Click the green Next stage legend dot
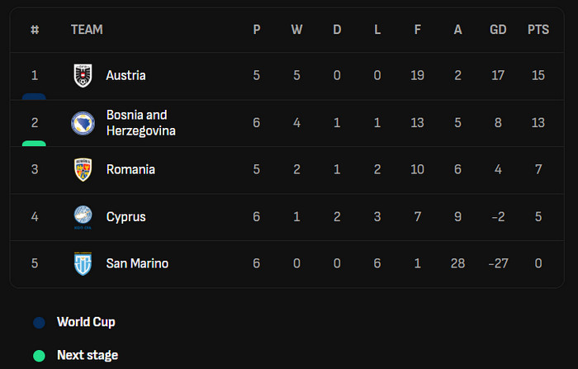The image size is (578, 369). click(x=39, y=356)
